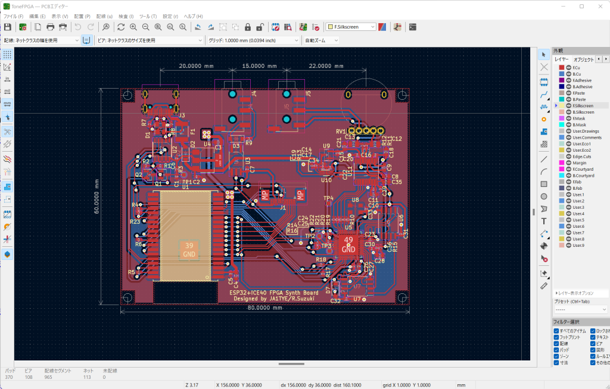The image size is (610, 389).
Task: Click the Undo arrow in toolbar
Action: (x=77, y=27)
